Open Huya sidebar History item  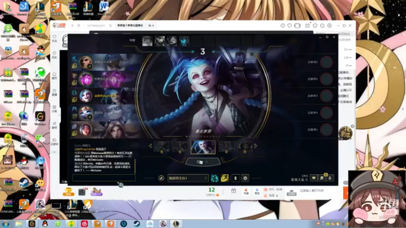54,55
